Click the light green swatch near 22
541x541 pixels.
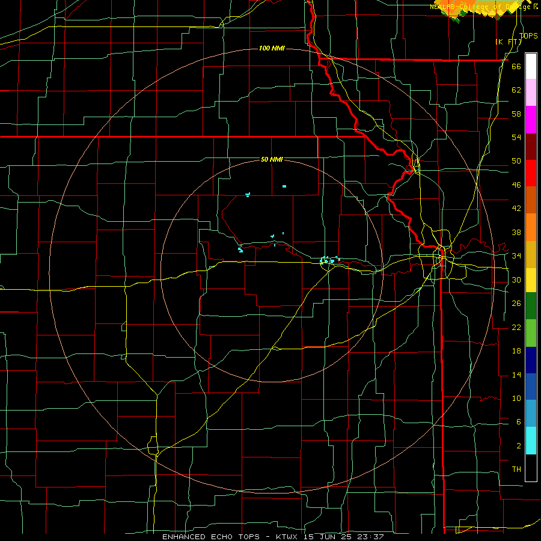click(x=531, y=333)
